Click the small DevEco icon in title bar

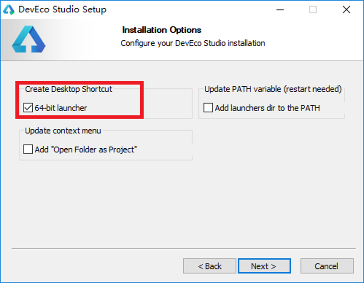[x=9, y=10]
